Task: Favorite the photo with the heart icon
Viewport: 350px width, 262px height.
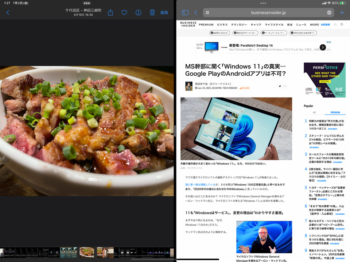Action: (x=124, y=12)
